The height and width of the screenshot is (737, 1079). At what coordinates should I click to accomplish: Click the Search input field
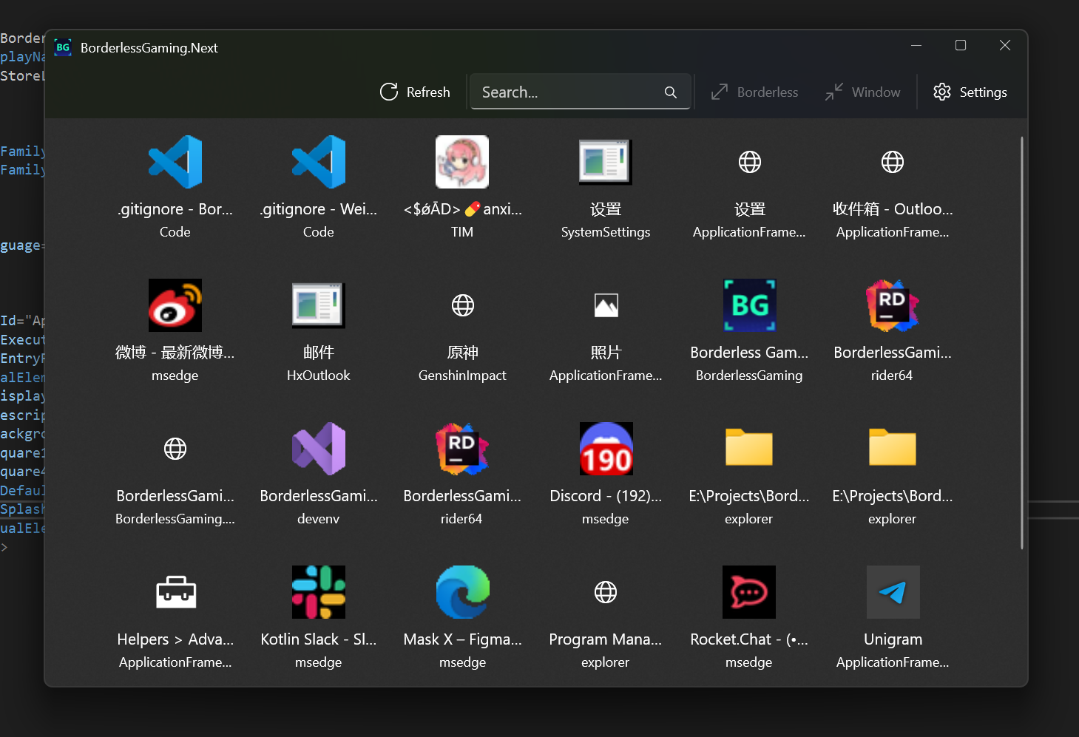click(x=581, y=92)
